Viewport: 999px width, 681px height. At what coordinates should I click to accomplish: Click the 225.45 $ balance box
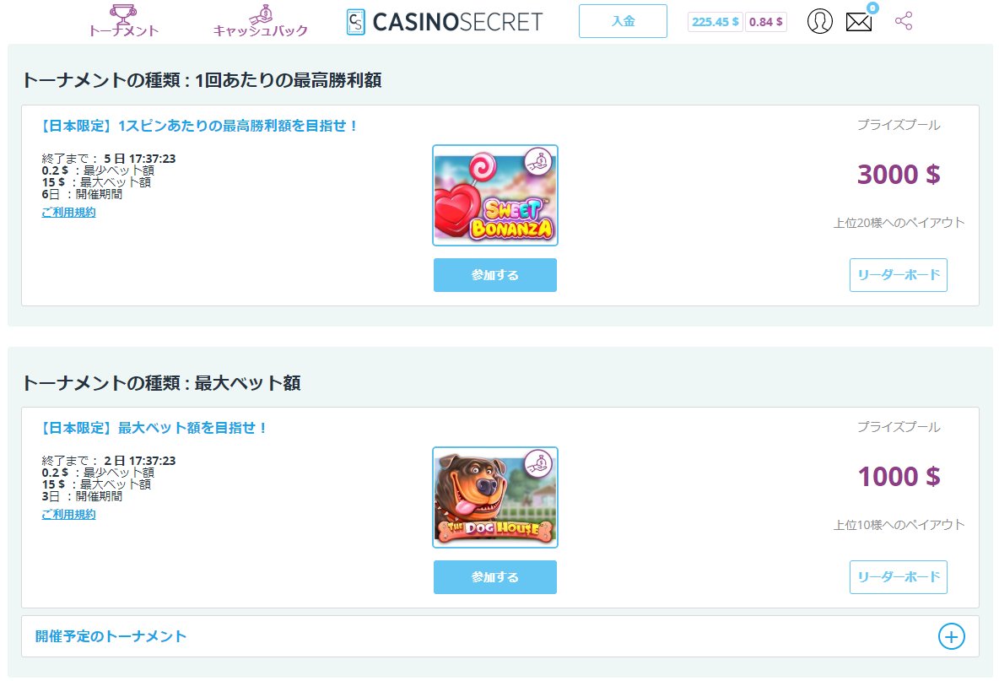pos(715,22)
